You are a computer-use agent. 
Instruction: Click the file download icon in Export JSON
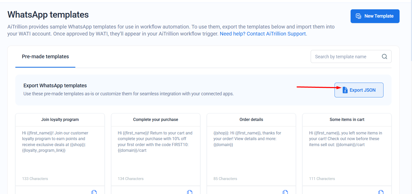[345, 90]
